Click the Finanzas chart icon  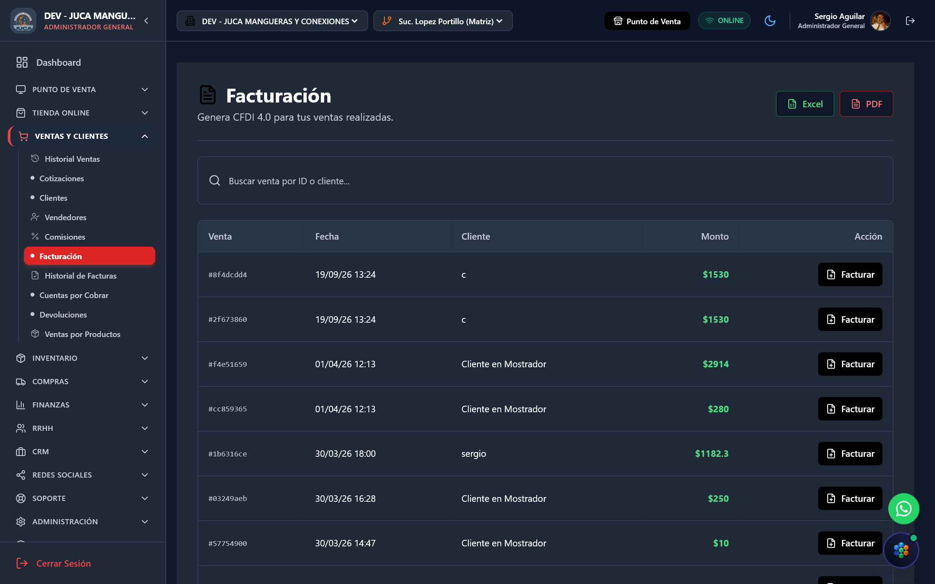coord(21,405)
